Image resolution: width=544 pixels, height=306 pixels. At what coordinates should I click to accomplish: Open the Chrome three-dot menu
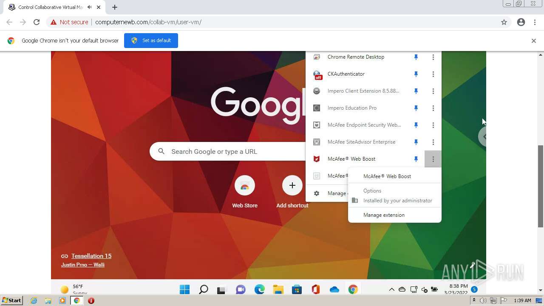click(535, 22)
